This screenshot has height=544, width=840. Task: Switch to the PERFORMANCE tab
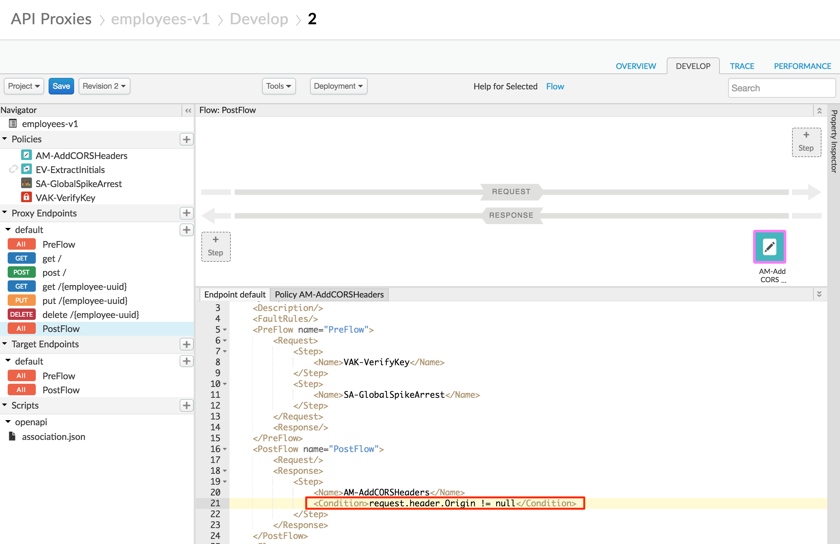802,66
